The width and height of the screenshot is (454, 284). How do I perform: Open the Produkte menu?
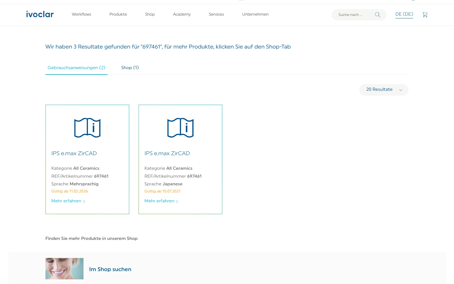point(118,14)
